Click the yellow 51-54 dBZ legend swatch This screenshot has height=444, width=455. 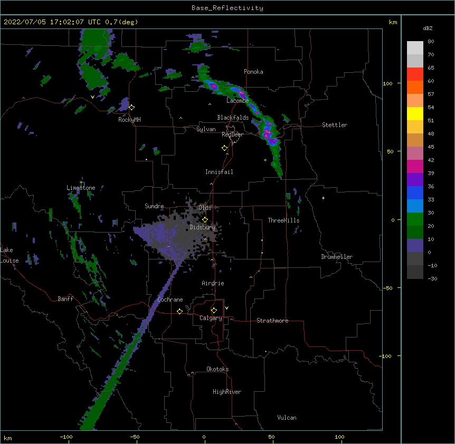point(415,113)
